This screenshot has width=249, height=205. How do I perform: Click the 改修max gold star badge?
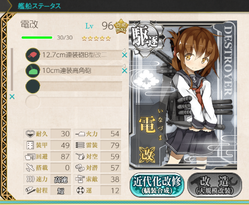click(121, 26)
